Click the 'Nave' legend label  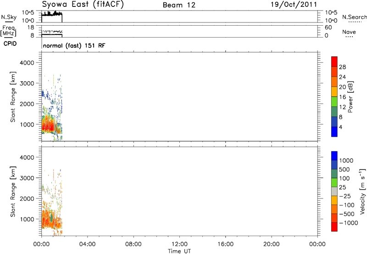coord(349,32)
